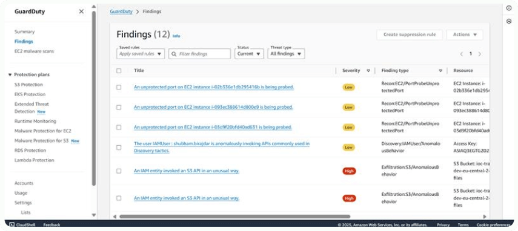The height and width of the screenshot is (231, 518).
Task: Open the Threat type All findings dropdown
Action: click(x=286, y=54)
